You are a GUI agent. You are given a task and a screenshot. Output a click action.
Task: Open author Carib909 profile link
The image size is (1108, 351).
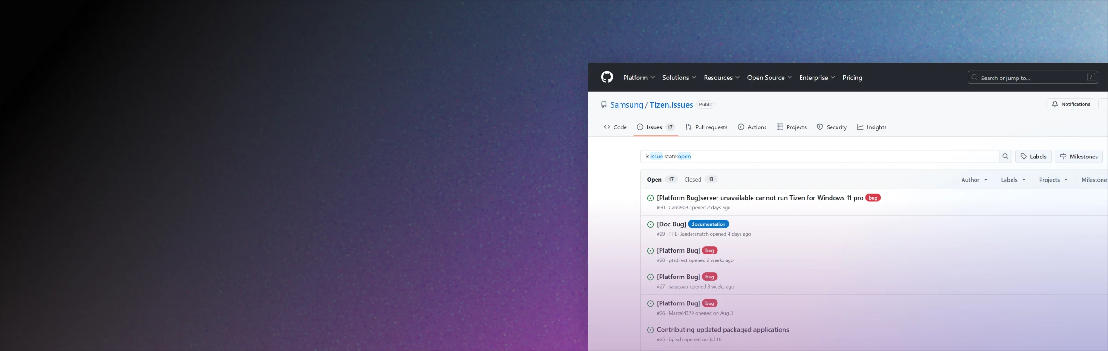[678, 208]
